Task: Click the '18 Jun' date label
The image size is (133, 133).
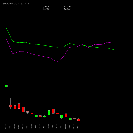Action: pyautogui.click(x=57, y=127)
